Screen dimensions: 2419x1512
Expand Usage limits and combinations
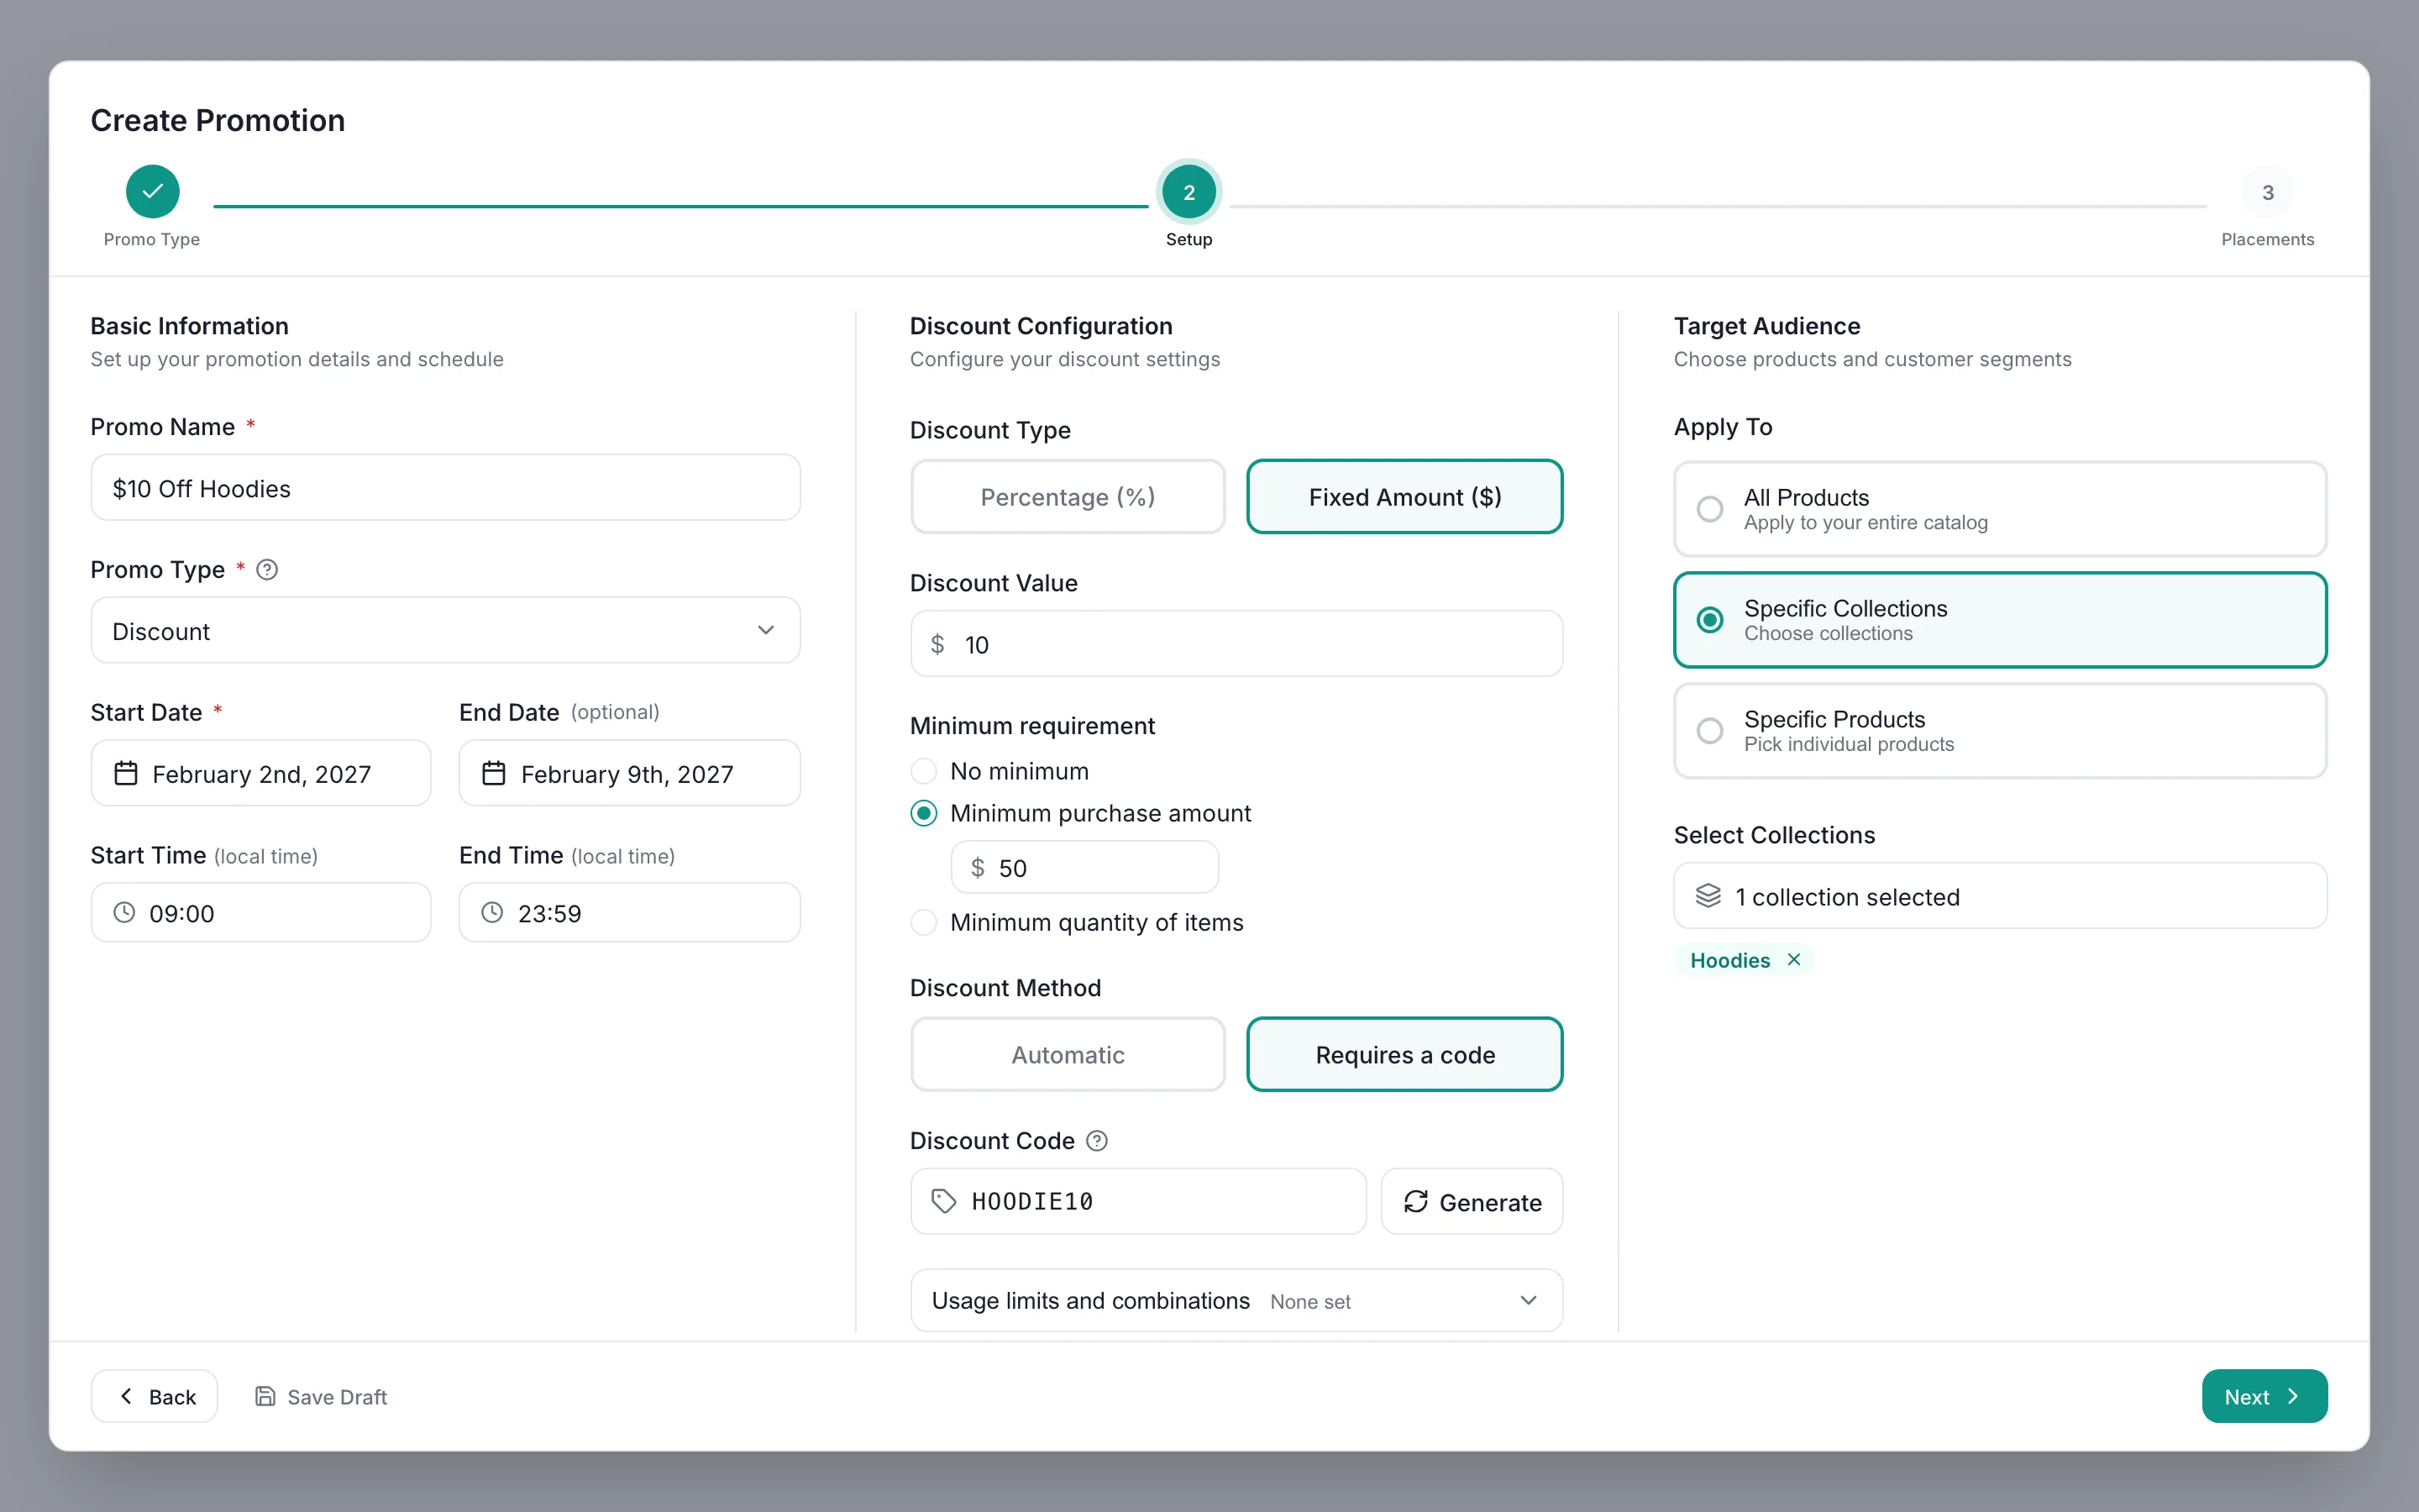point(1236,1301)
